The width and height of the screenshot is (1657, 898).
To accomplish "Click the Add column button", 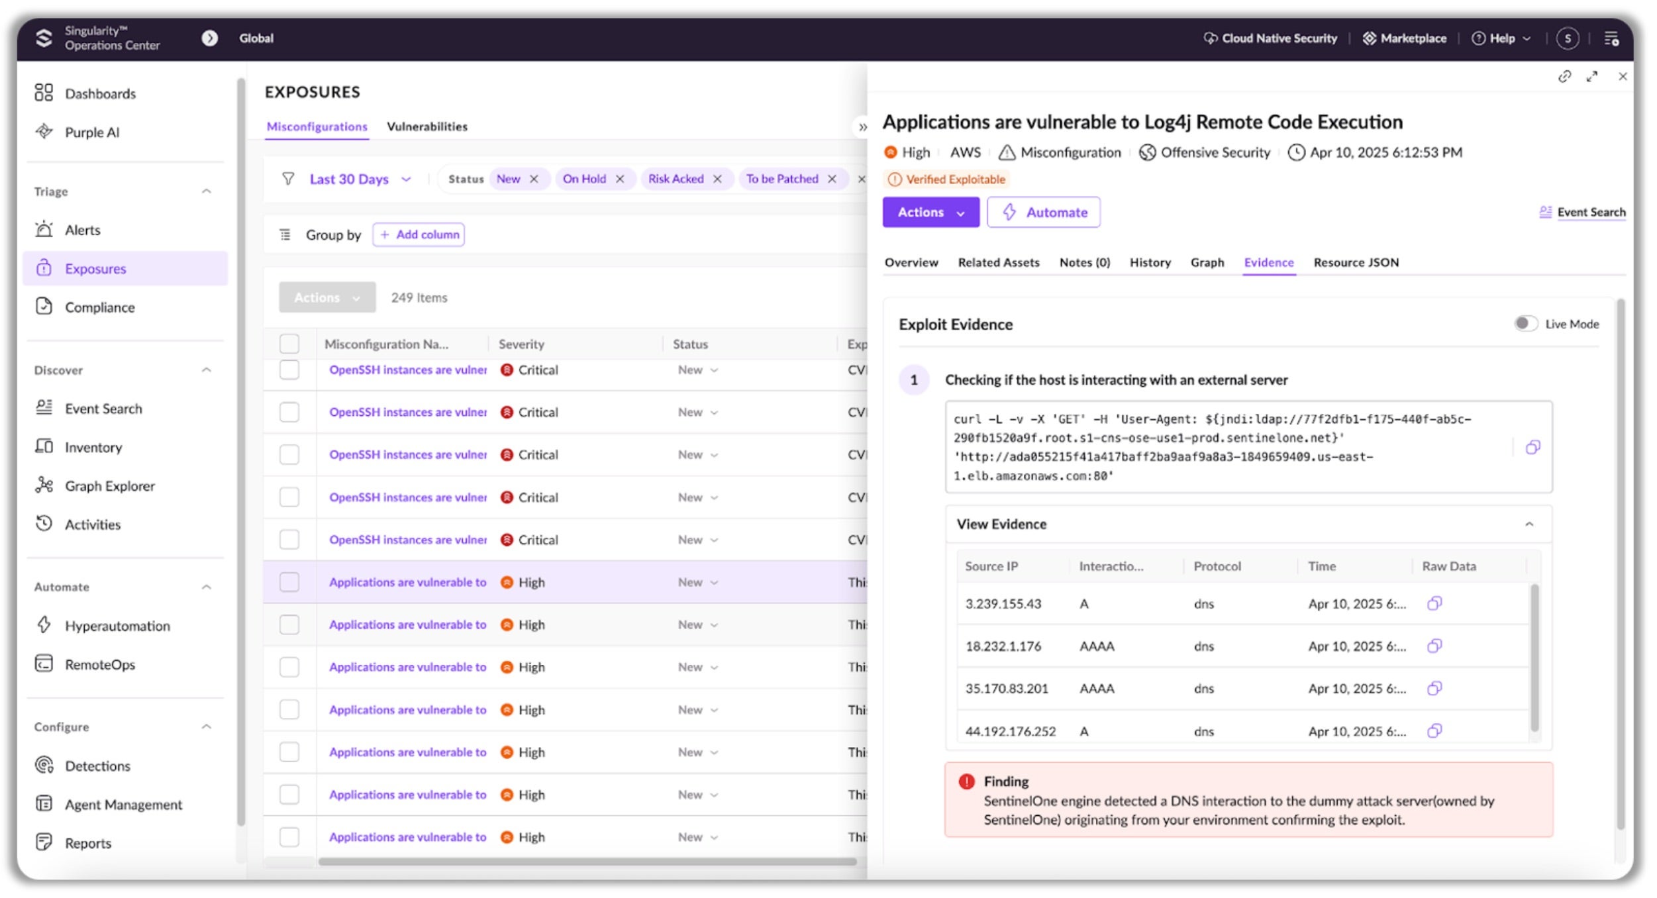I will tap(419, 234).
